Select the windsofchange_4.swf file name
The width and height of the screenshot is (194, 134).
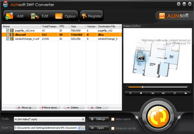[x=27, y=39]
